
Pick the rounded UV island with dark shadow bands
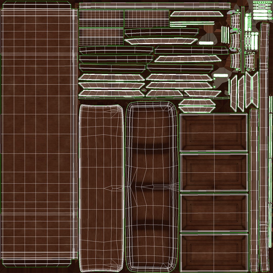pyautogui.click(x=152, y=187)
